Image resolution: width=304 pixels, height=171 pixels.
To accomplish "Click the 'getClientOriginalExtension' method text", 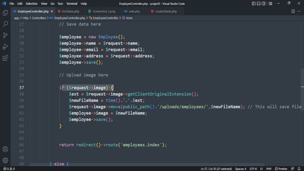I will [160, 94].
